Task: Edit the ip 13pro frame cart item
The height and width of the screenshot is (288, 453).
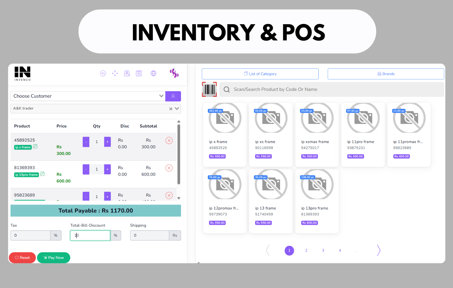Action: [43, 174]
